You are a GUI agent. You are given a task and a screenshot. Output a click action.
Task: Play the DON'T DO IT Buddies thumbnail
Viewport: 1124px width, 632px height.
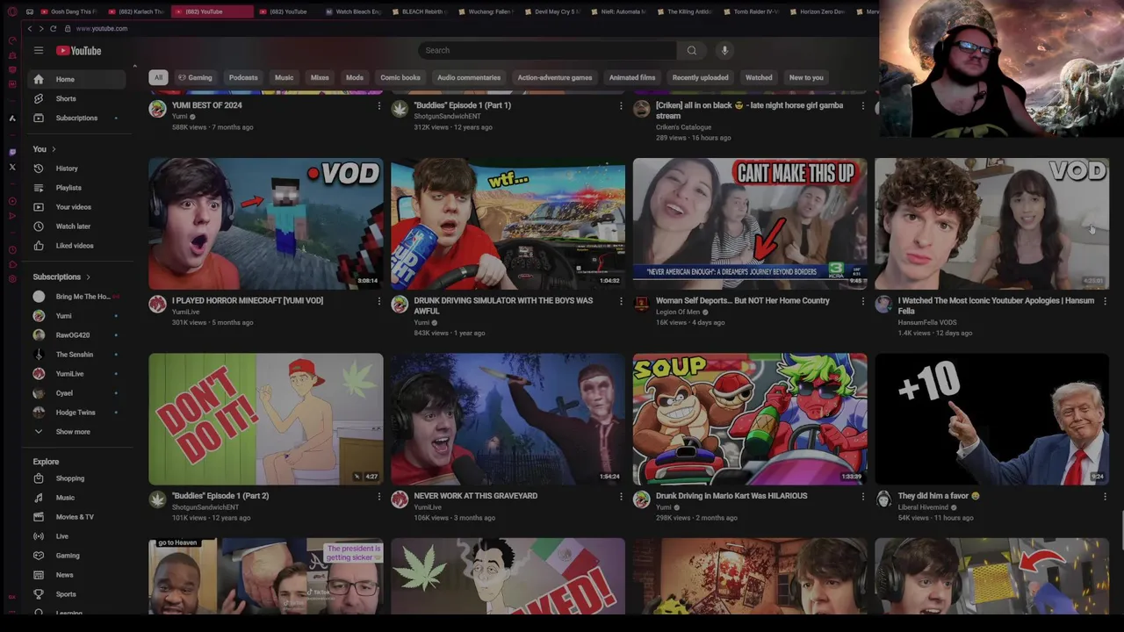266,419
